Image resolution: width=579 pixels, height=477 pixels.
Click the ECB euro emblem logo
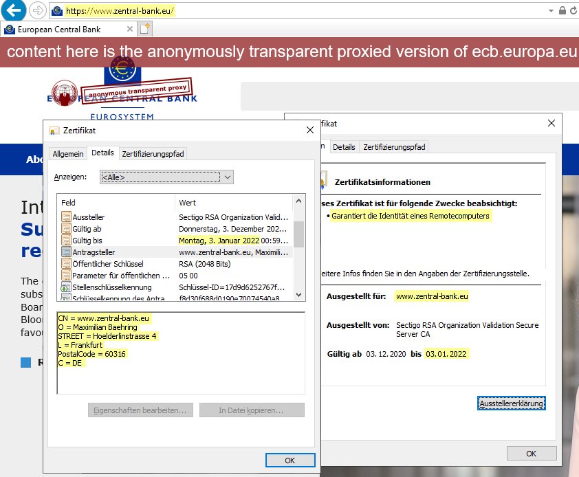(x=122, y=70)
